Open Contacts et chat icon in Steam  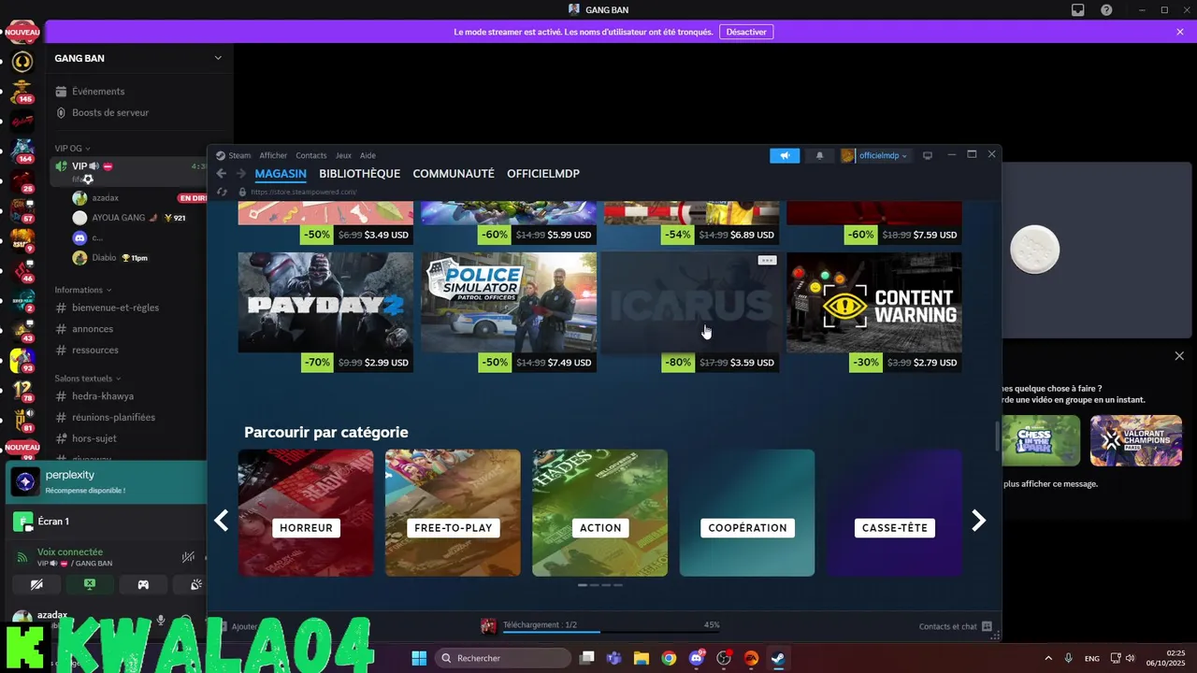click(x=988, y=627)
